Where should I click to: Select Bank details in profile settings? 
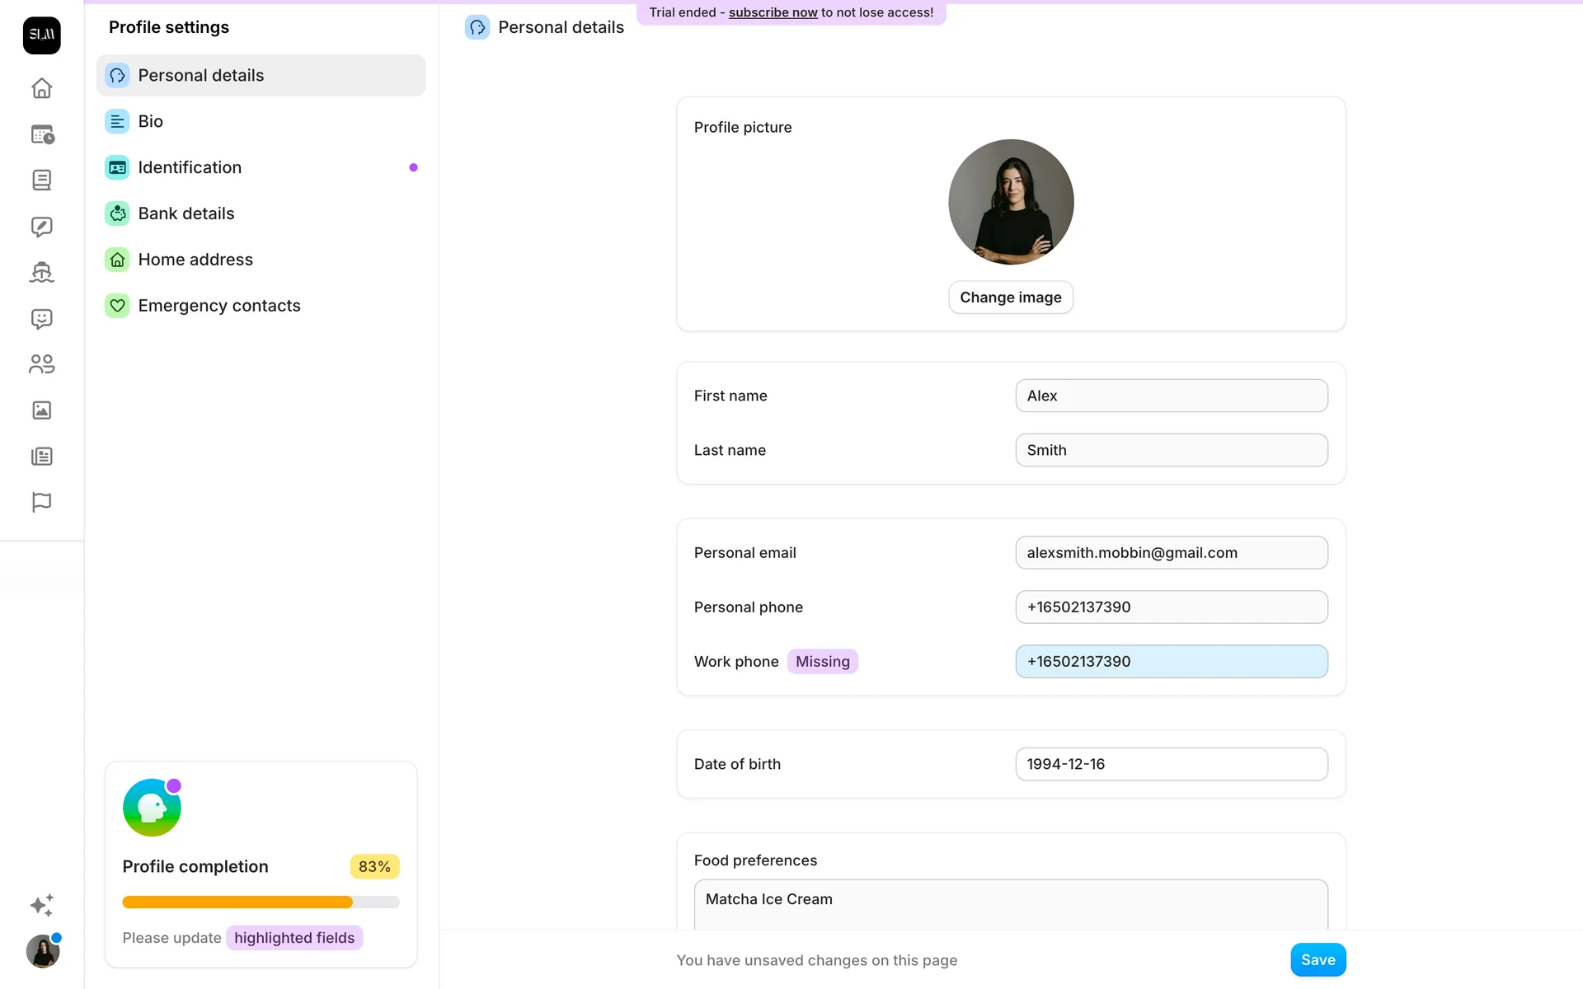coord(186,213)
